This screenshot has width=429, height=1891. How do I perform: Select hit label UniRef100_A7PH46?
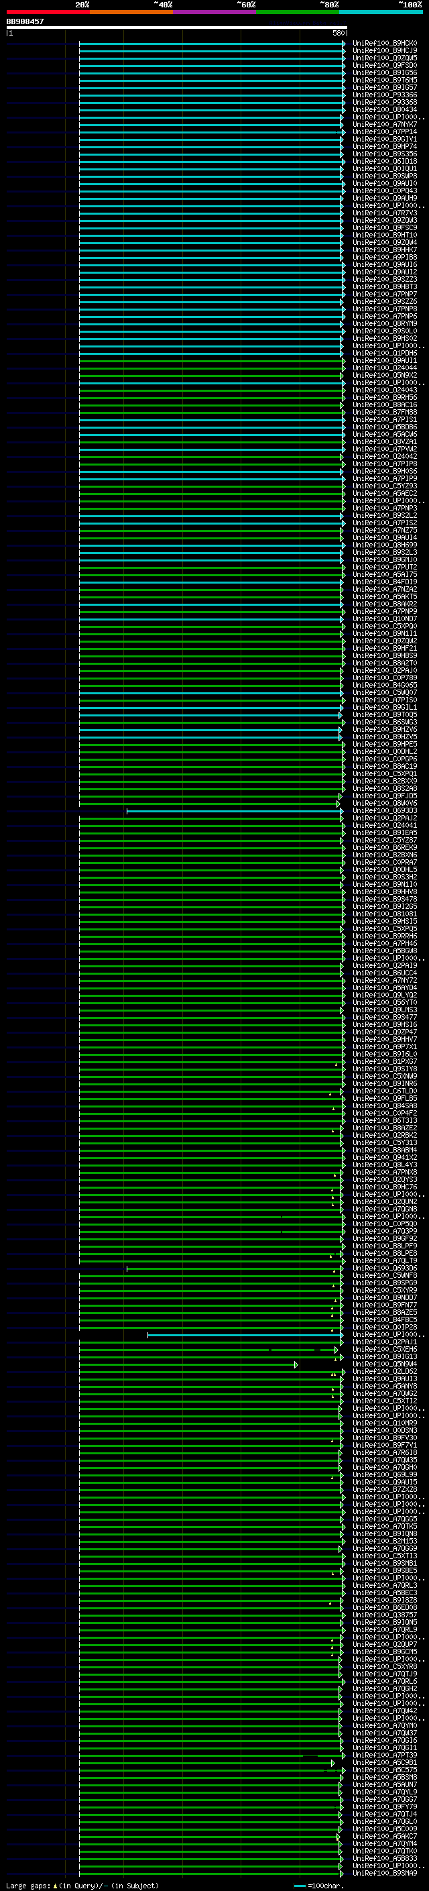pyautogui.click(x=385, y=943)
